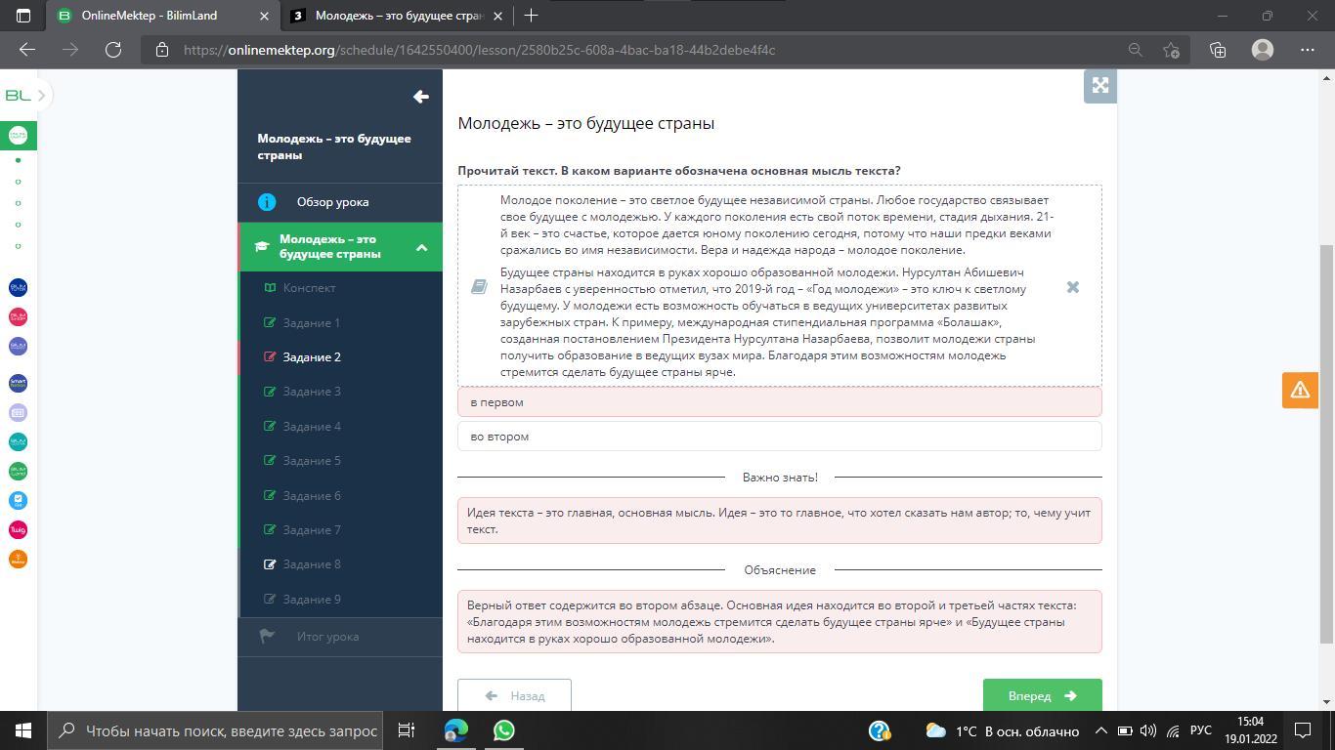Click the lavender keyboard icon in left rail

(18, 412)
